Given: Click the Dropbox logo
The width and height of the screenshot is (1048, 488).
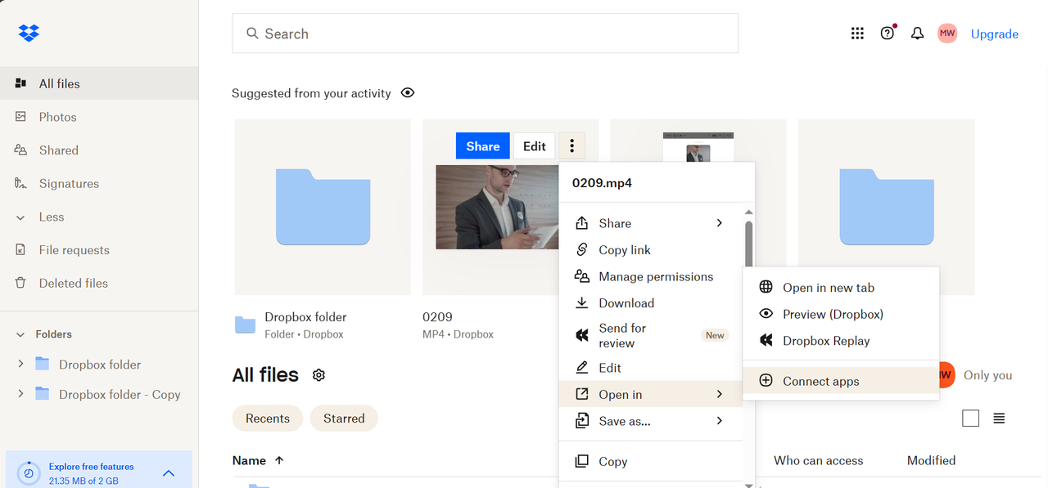Looking at the screenshot, I should click(29, 33).
